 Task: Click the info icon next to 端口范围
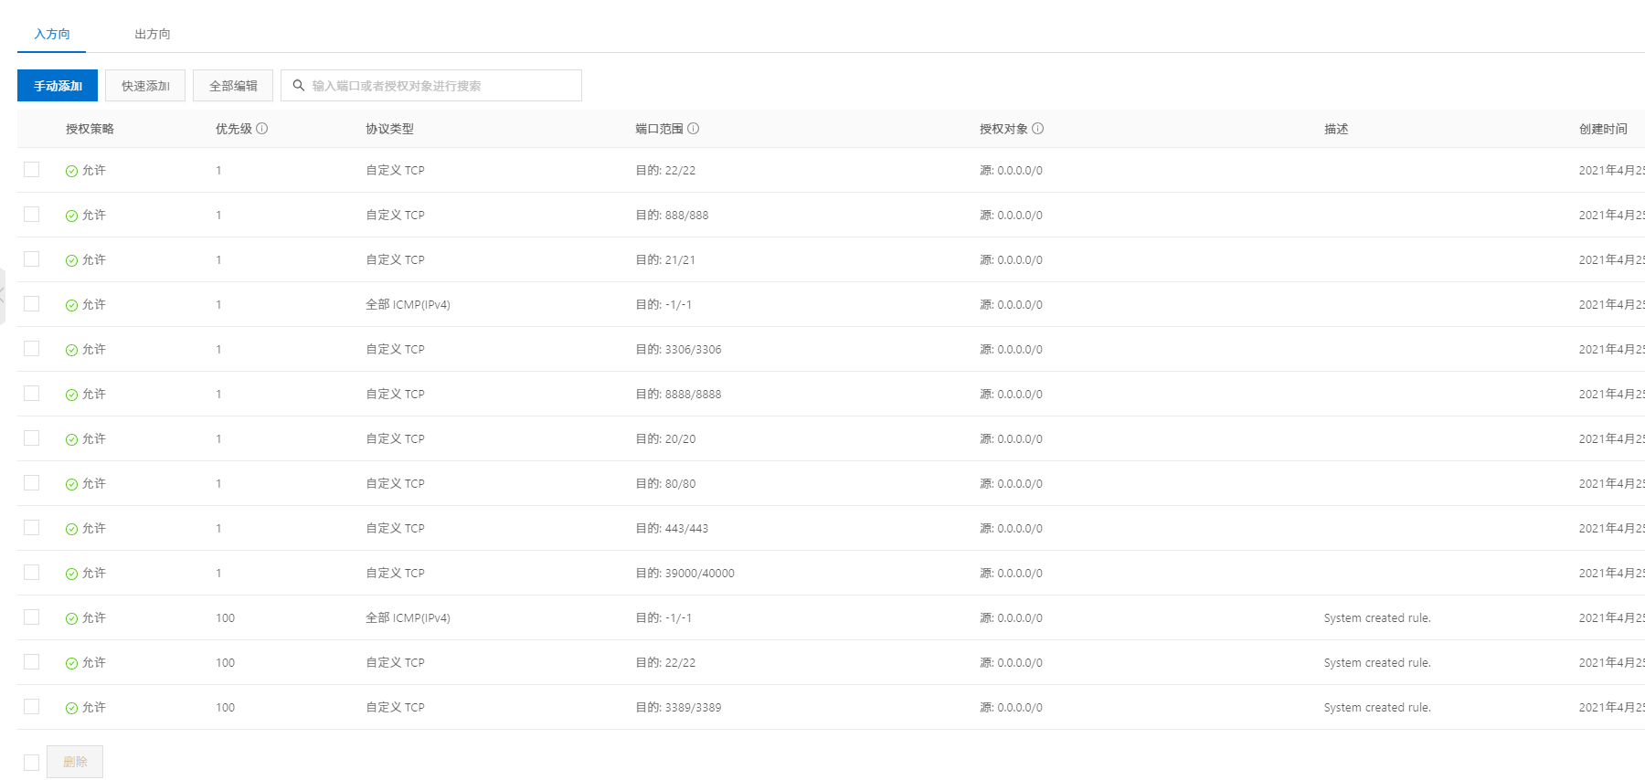[x=694, y=129]
